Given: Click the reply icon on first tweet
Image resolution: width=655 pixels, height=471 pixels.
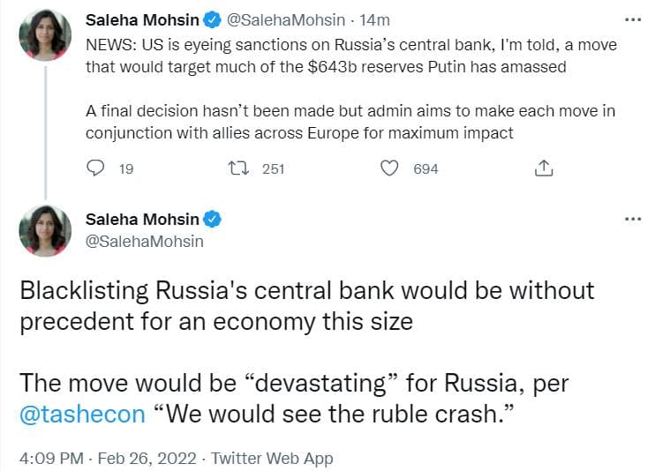Looking at the screenshot, I should pos(96,168).
